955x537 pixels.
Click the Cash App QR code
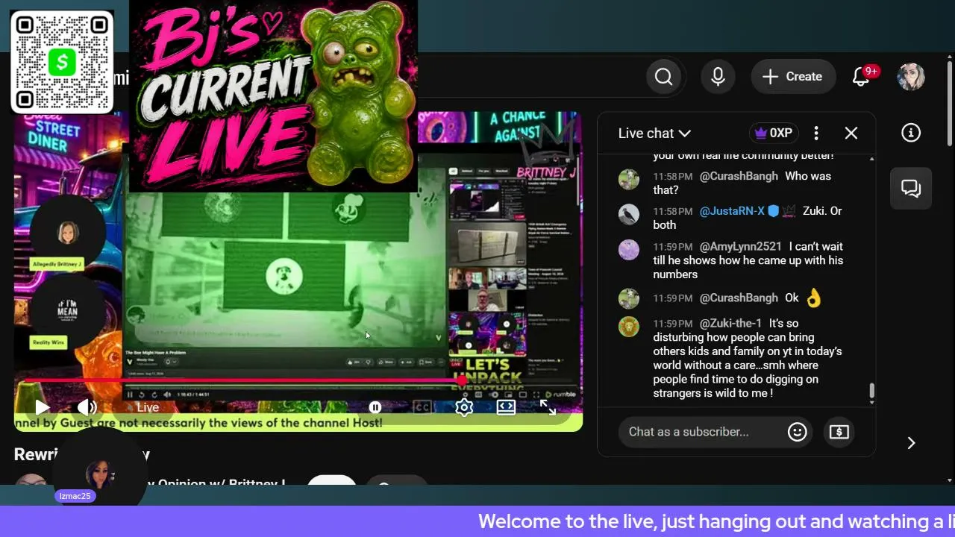pyautogui.click(x=62, y=62)
